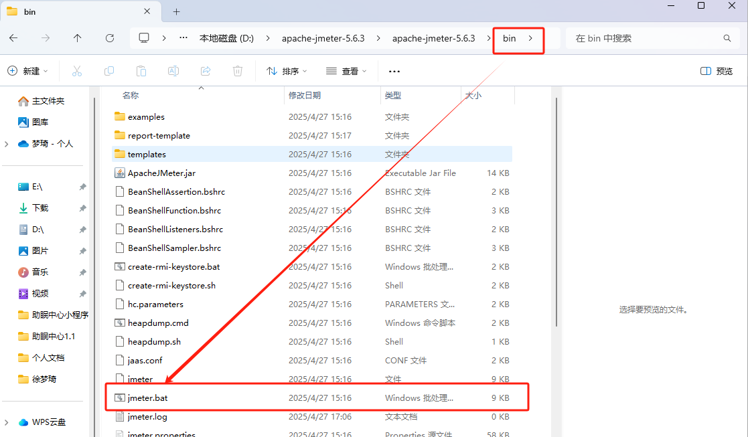Select the templates folder
This screenshot has height=437, width=748.
pos(312,155)
